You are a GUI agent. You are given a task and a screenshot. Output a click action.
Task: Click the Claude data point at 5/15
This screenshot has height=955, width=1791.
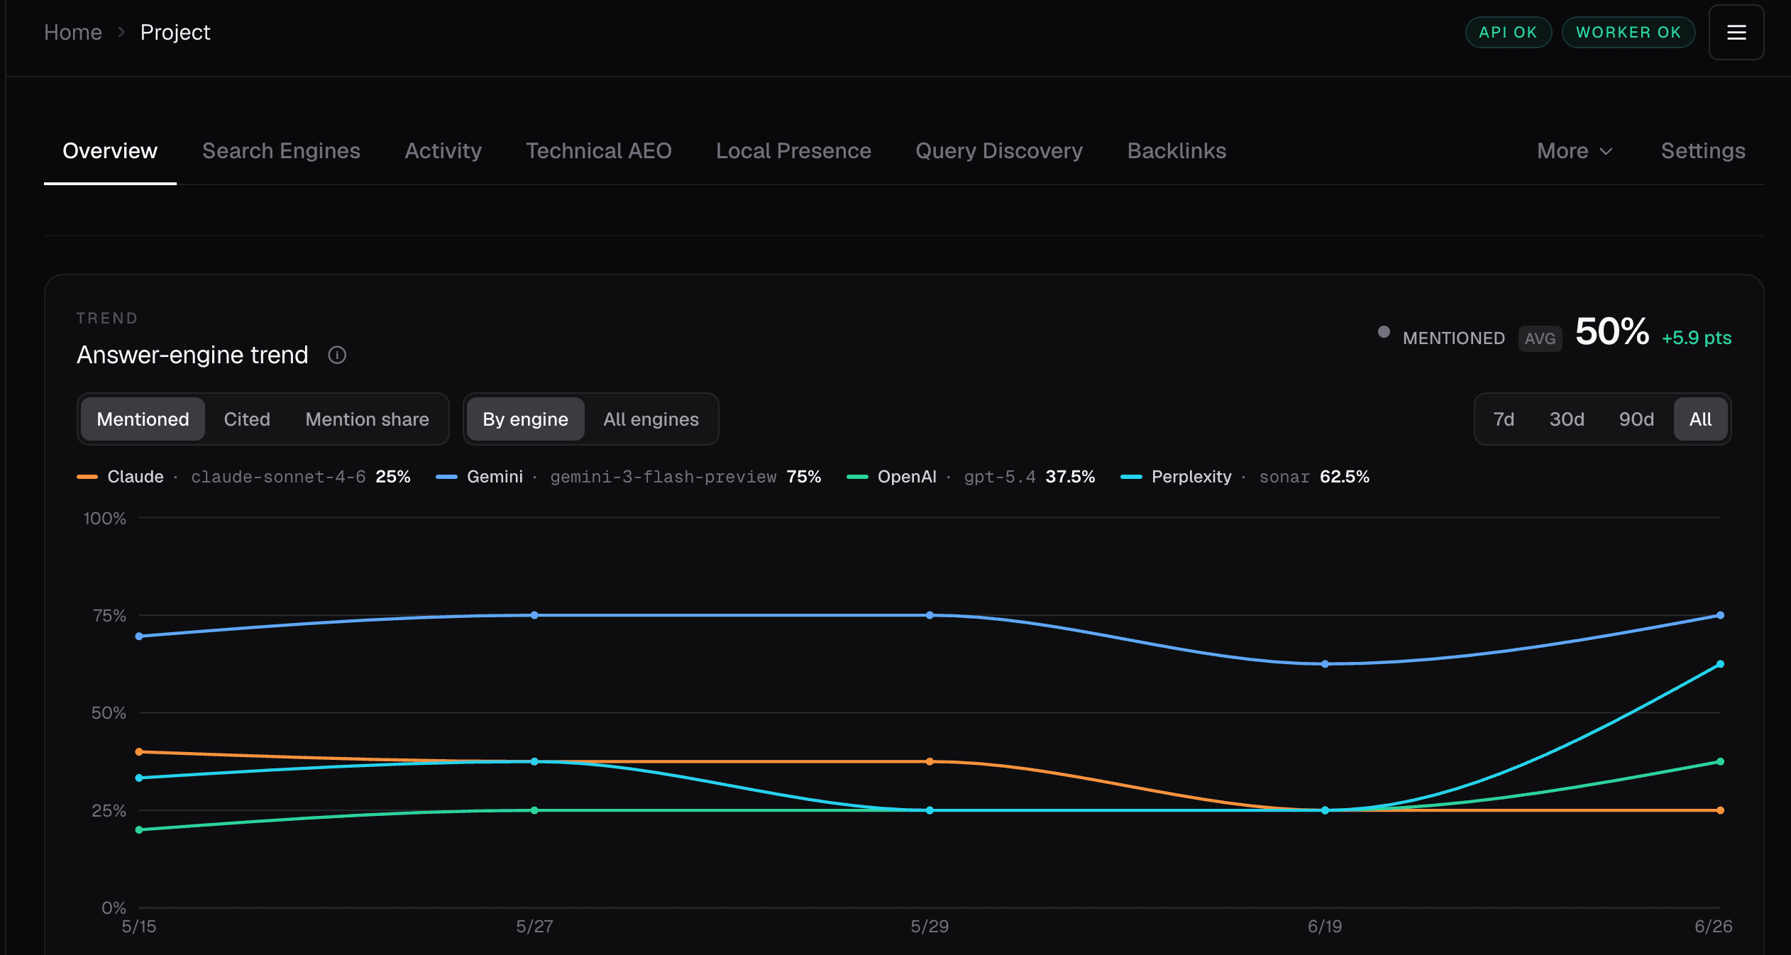pyautogui.click(x=139, y=751)
